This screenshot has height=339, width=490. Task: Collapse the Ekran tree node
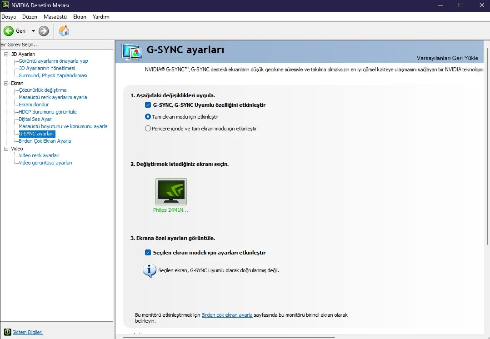point(6,83)
